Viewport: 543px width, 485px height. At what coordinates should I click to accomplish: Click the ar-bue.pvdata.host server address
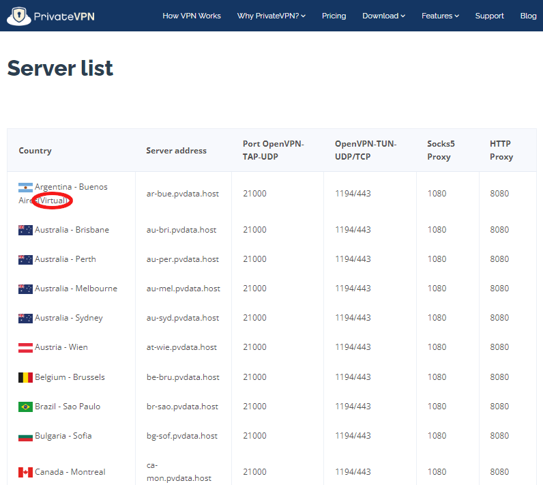tap(183, 194)
